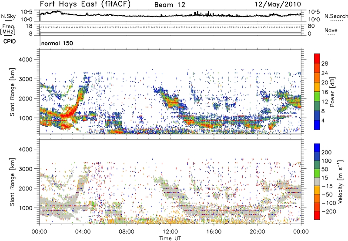Click the '18' frequency axis tick
Screen dimensions: 348x241
29,26
